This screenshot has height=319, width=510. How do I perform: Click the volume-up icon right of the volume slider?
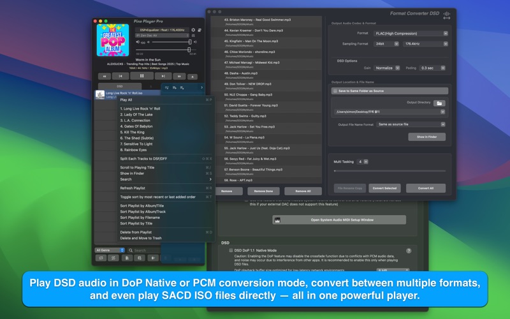(195, 42)
